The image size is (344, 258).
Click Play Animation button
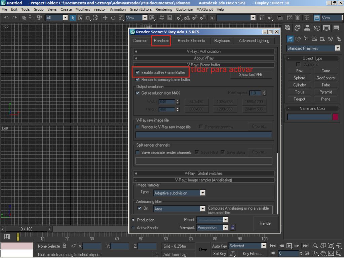[289, 246]
